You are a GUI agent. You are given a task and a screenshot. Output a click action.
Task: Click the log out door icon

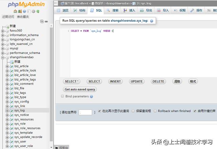pos(20,11)
